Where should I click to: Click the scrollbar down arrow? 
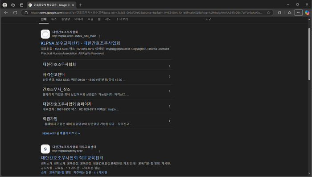point(309,173)
